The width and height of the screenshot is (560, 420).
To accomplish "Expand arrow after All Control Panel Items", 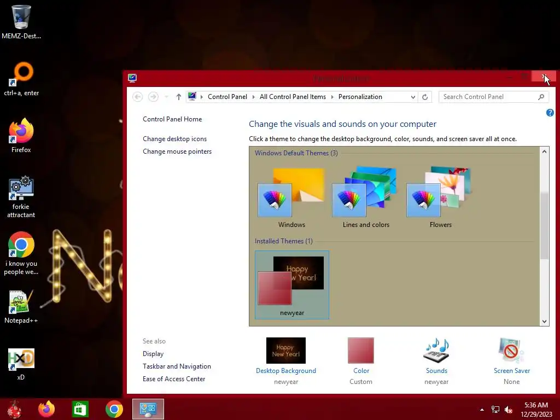I will pyautogui.click(x=332, y=97).
